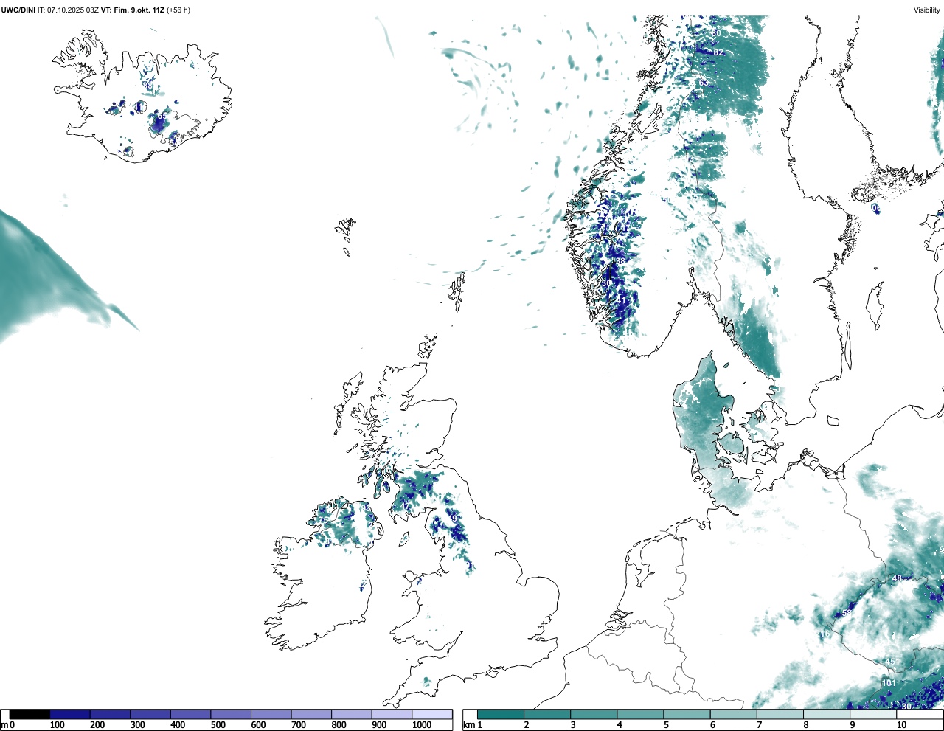Click the '30' value over southern Norway
The height and width of the screenshot is (731, 944).
pyautogui.click(x=607, y=283)
